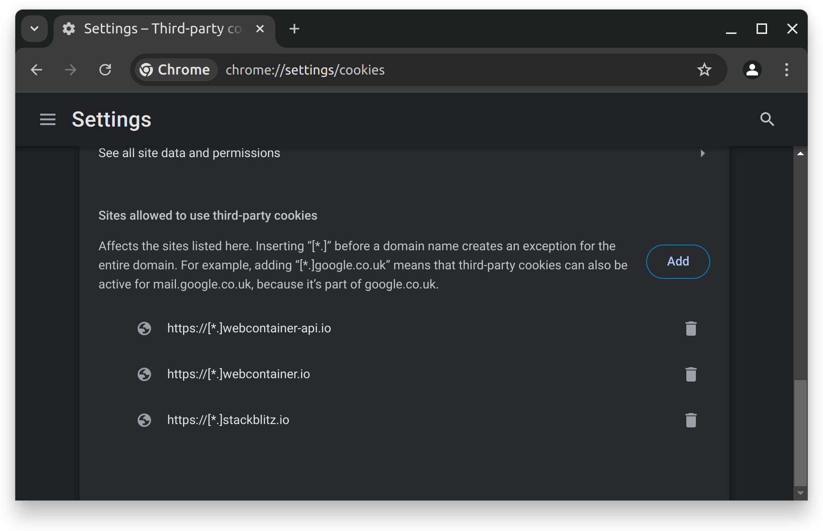
Task: Reload the settings page
Action: coord(105,70)
